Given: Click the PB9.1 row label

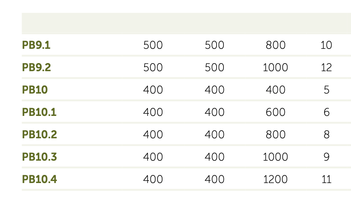Looking at the screenshot, I should click(36, 45).
